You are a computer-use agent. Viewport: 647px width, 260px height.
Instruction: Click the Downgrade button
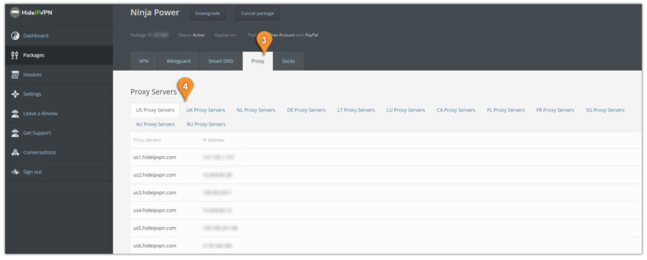[207, 13]
